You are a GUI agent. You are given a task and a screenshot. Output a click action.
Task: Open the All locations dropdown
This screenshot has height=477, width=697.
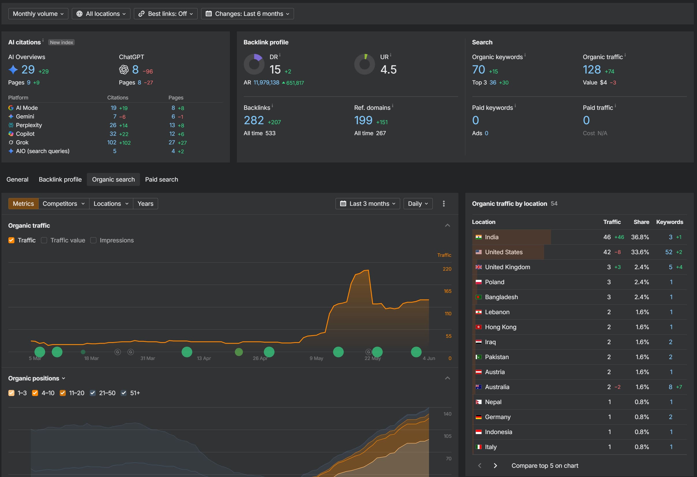[101, 14]
